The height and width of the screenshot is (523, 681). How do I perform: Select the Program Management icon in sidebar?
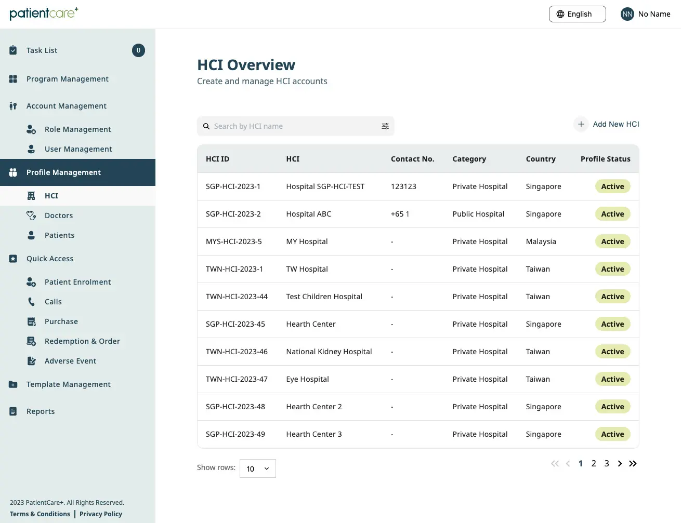[x=12, y=78]
